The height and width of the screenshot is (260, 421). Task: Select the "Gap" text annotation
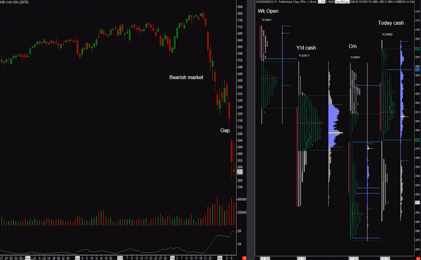(x=224, y=130)
